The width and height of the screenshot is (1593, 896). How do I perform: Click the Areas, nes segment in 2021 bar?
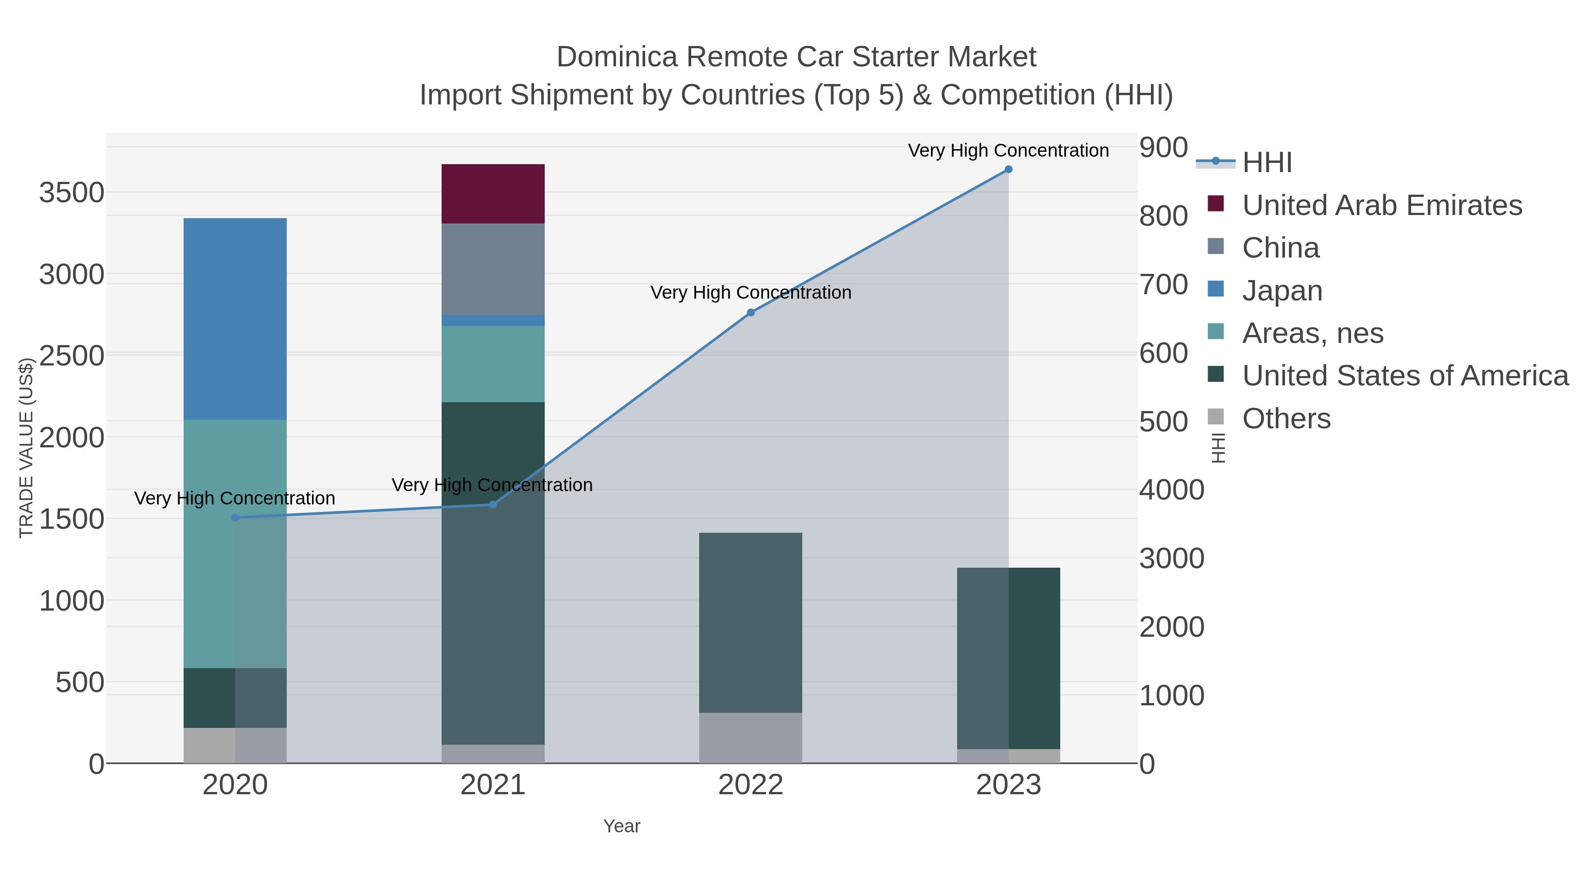[x=493, y=364]
